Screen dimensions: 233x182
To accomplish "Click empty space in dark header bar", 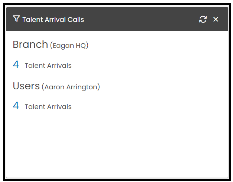I will click(x=141, y=19).
